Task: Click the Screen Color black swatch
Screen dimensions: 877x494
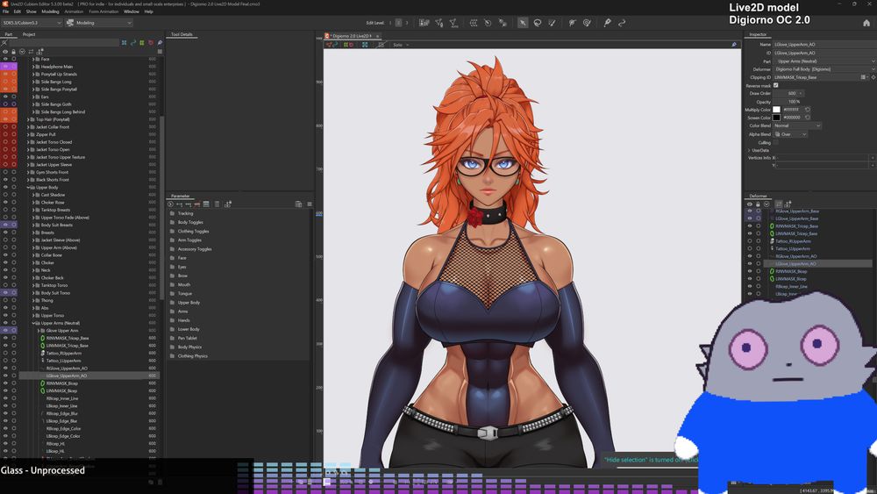Action: 776,118
